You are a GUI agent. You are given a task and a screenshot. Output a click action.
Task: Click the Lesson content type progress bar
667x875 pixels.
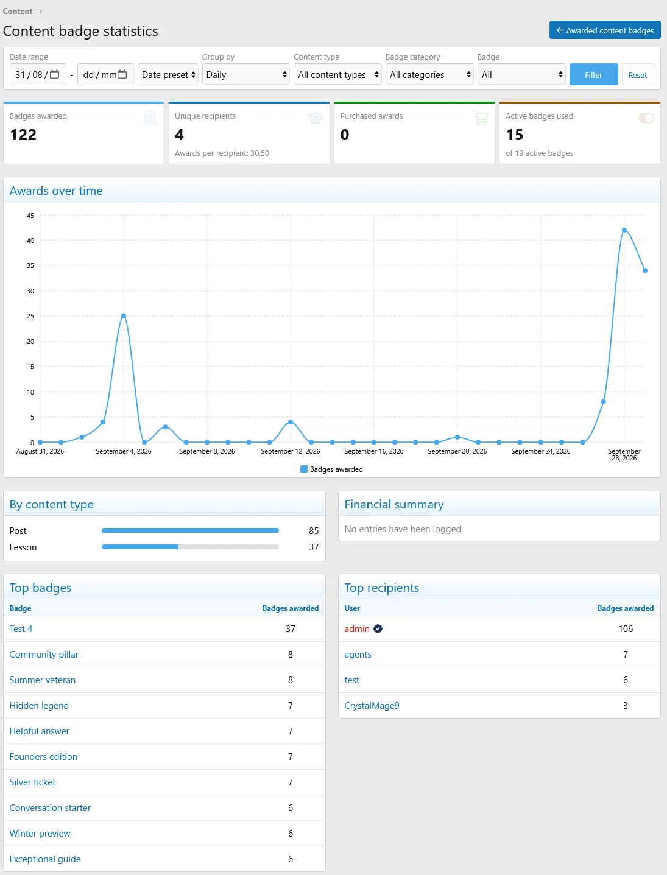pos(190,547)
